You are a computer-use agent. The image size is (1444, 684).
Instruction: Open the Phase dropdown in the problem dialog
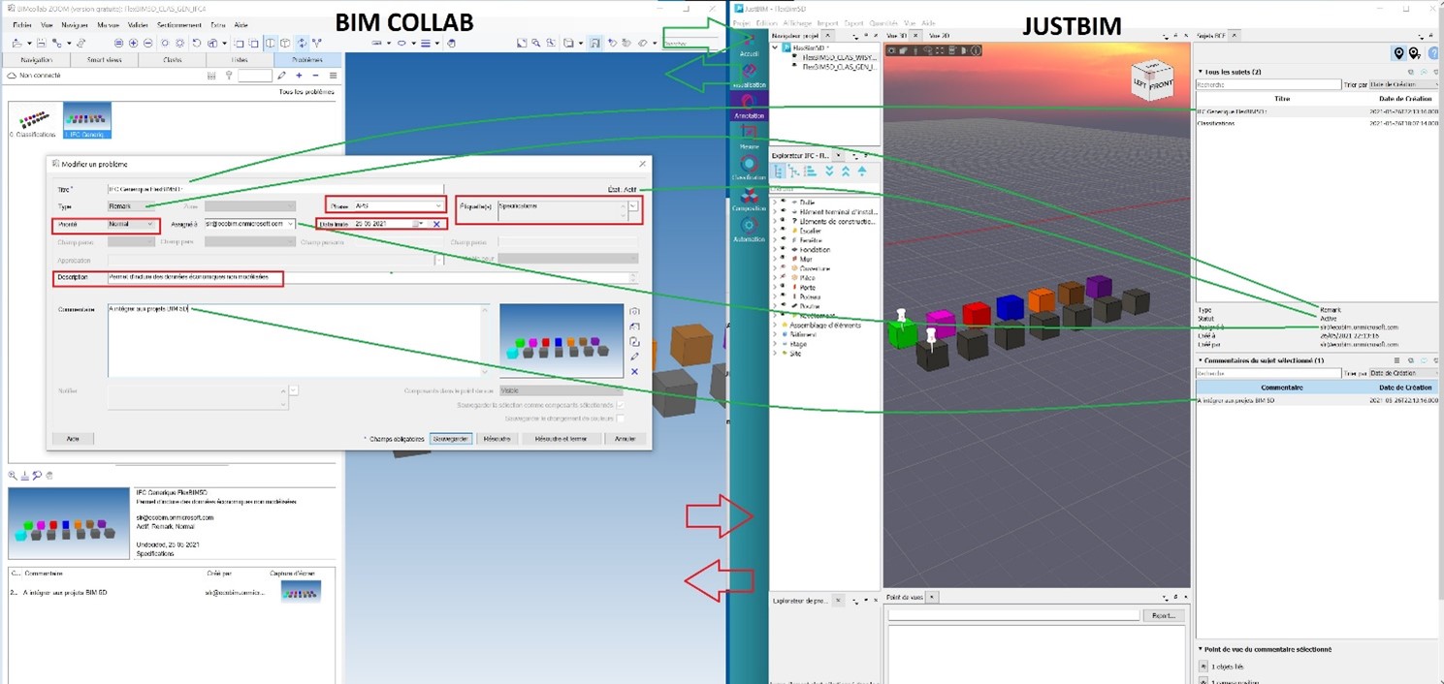pyautogui.click(x=399, y=205)
